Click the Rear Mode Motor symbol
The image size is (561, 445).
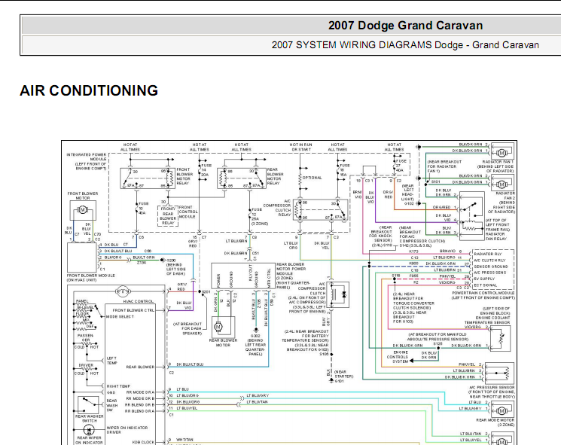click(x=502, y=410)
